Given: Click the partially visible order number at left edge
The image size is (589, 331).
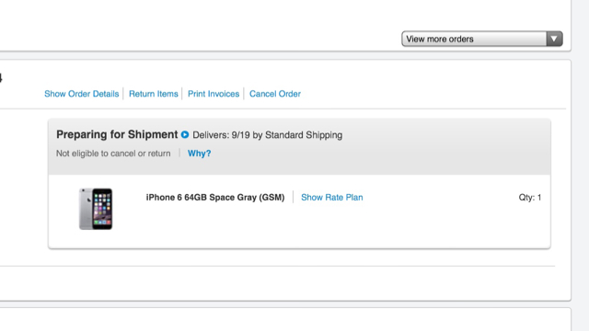Looking at the screenshot, I should [1, 78].
